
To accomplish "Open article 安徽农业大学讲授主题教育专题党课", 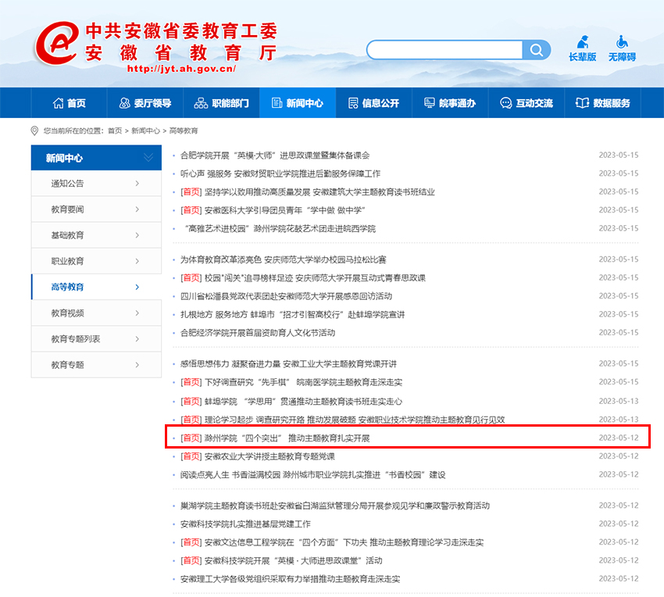I will [270, 456].
